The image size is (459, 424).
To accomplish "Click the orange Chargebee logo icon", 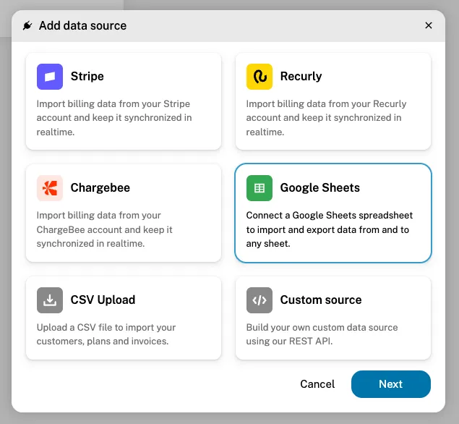I will [50, 188].
